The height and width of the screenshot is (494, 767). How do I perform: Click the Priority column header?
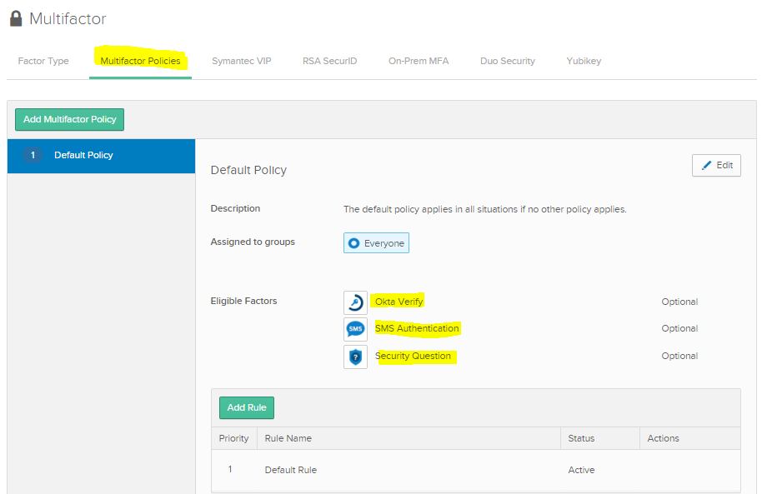pyautogui.click(x=233, y=439)
